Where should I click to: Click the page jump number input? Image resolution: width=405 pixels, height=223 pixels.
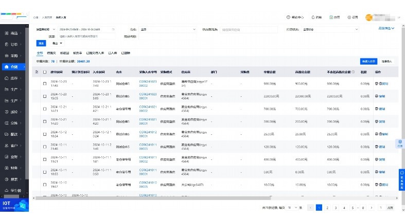click(381, 208)
